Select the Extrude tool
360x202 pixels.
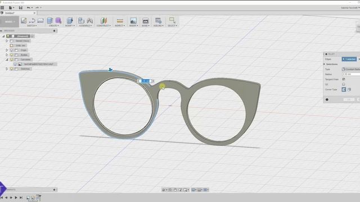tap(50, 21)
